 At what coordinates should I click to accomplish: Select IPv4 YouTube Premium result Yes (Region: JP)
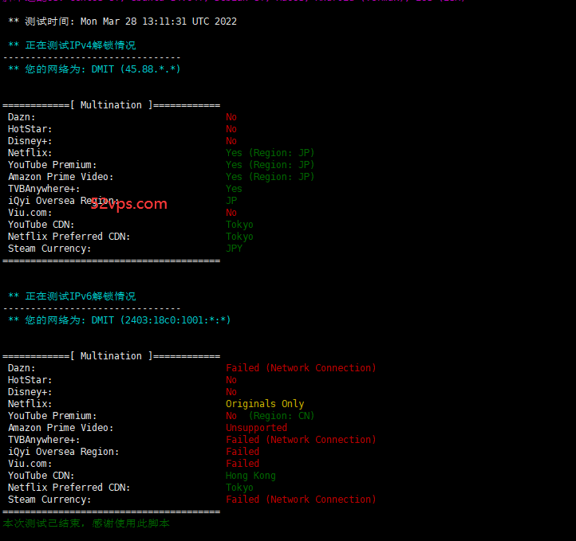(270, 165)
